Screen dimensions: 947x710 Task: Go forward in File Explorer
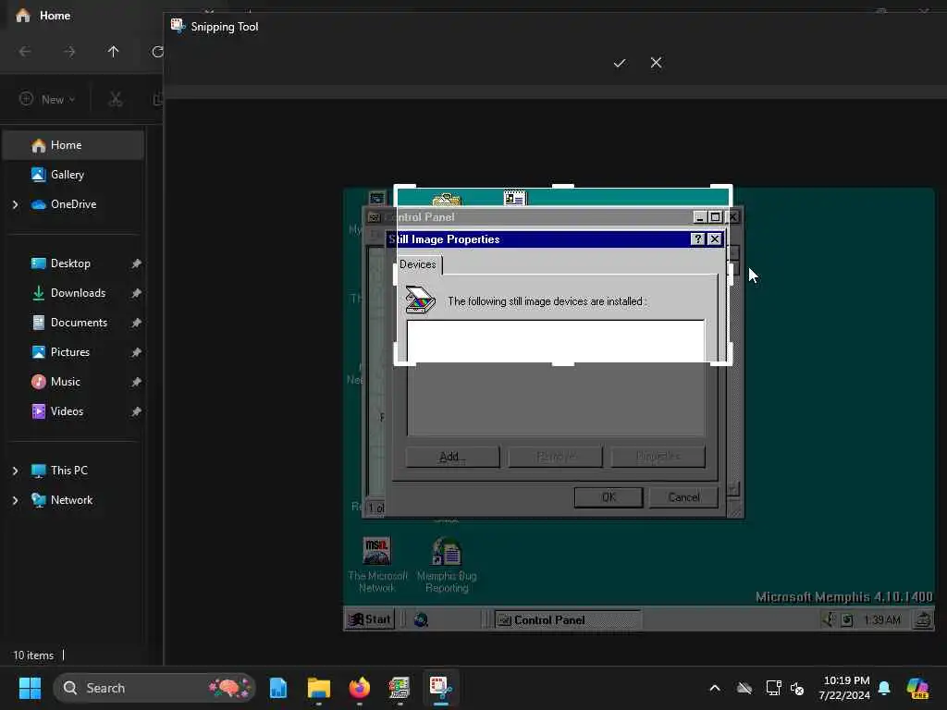click(x=69, y=52)
